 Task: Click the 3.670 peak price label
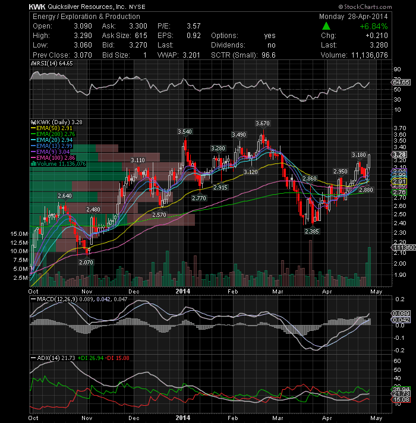pyautogui.click(x=263, y=124)
